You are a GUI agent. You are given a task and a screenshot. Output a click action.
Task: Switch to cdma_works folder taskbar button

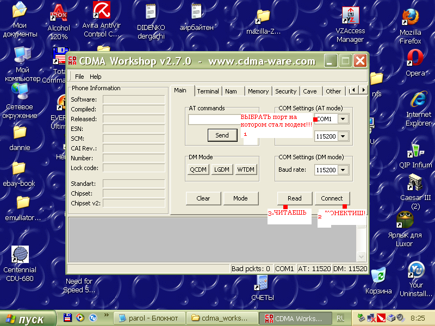pyautogui.click(x=222, y=318)
